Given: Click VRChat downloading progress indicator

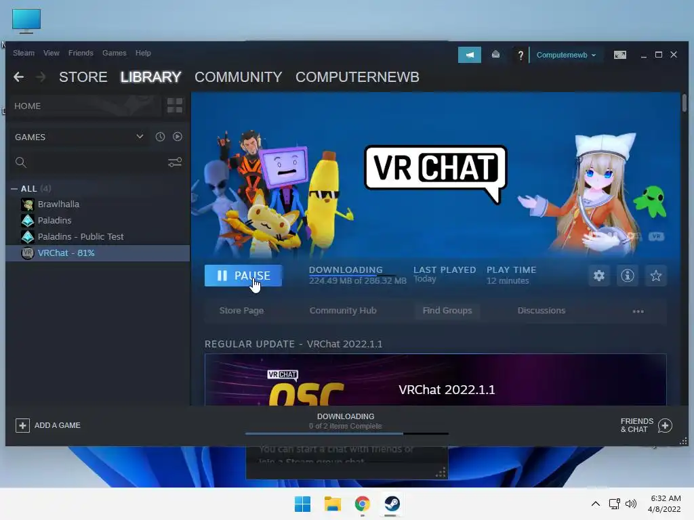Looking at the screenshot, I should click(357, 275).
